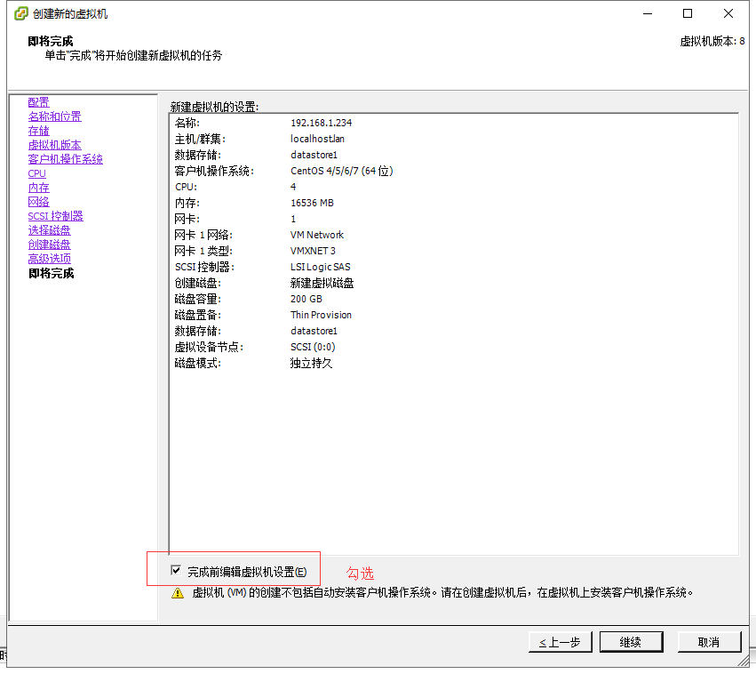Open the 高级选项 step

[x=49, y=258]
